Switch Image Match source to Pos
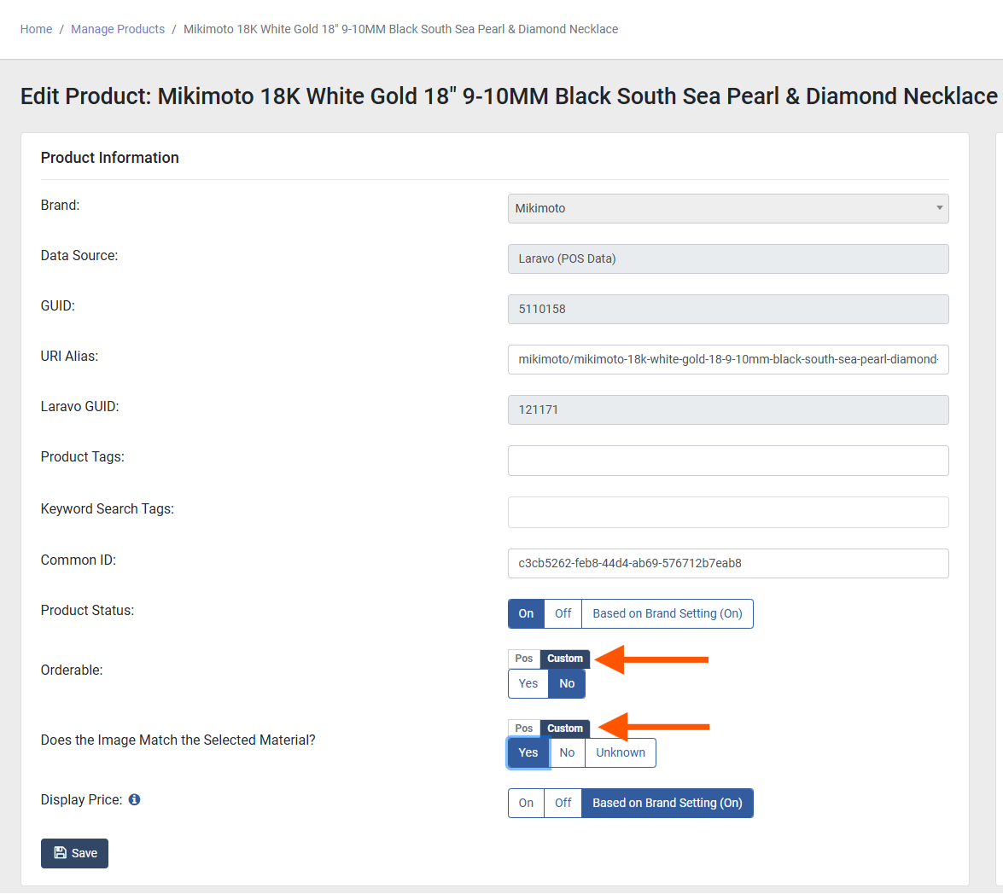The width and height of the screenshot is (1003, 894). click(x=524, y=728)
